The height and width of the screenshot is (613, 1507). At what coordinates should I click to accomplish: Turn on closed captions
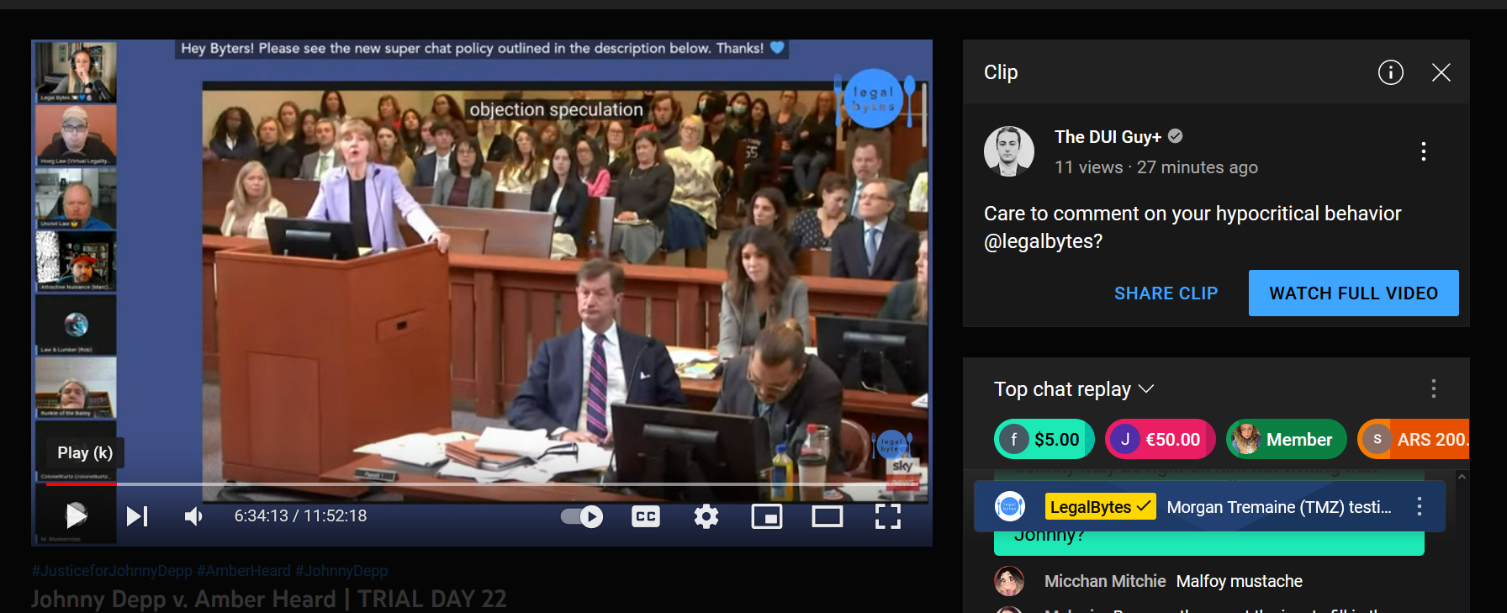point(646,516)
